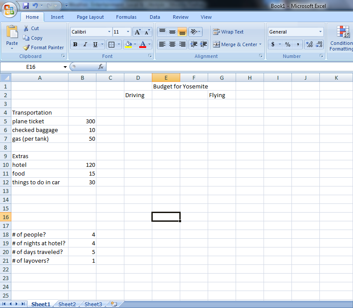Open the Underline style arrow
This screenshot has width=353, height=308.
coord(102,44)
